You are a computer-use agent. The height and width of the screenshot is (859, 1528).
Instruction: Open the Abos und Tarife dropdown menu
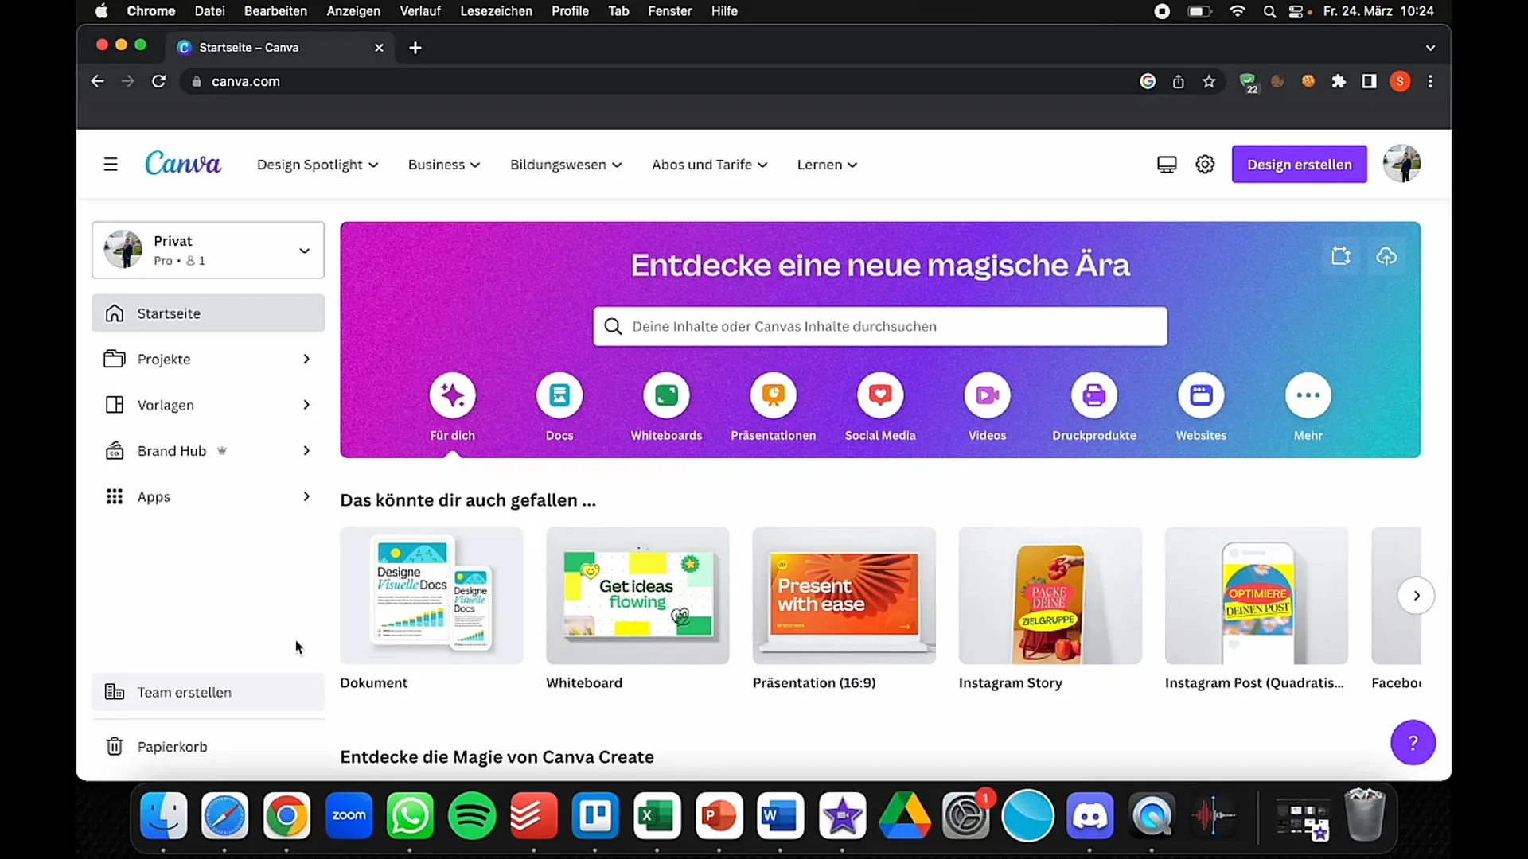(709, 165)
